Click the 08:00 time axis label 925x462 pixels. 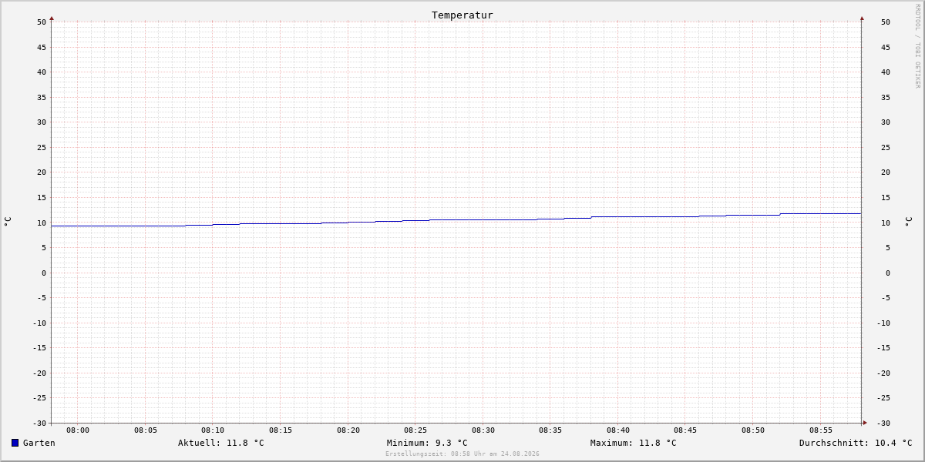point(78,430)
